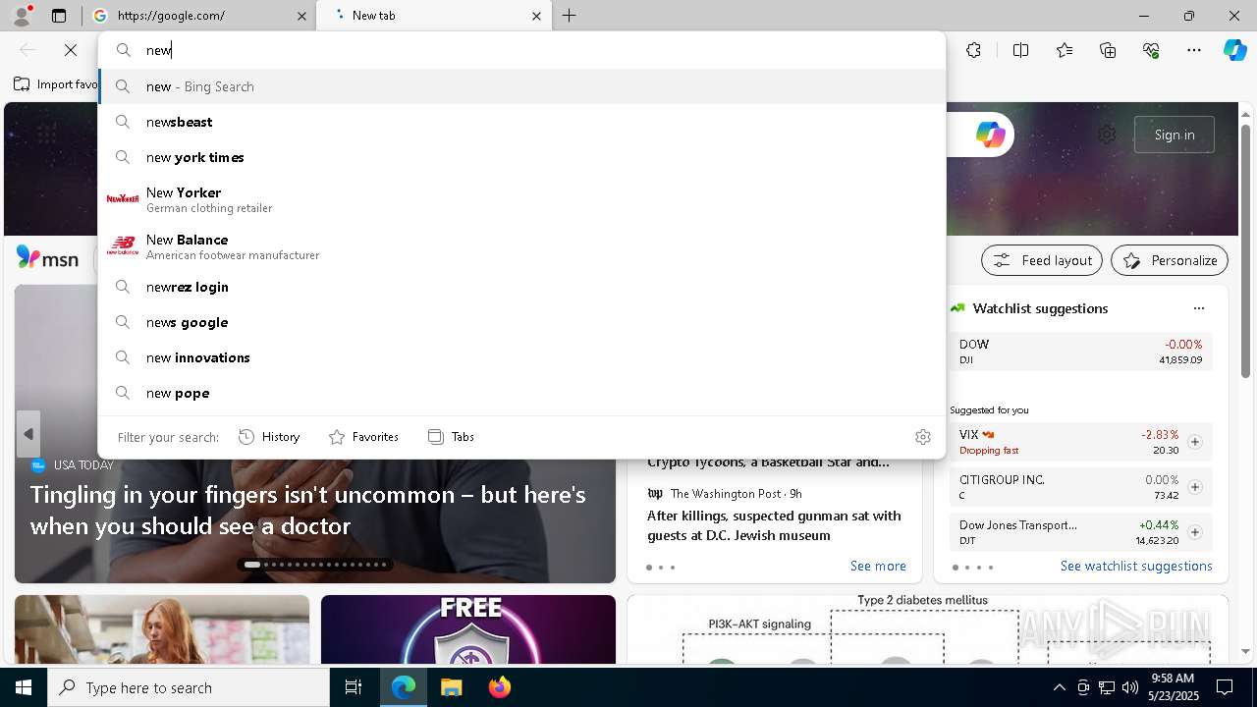Open the tab actions menu icon

click(x=59, y=16)
